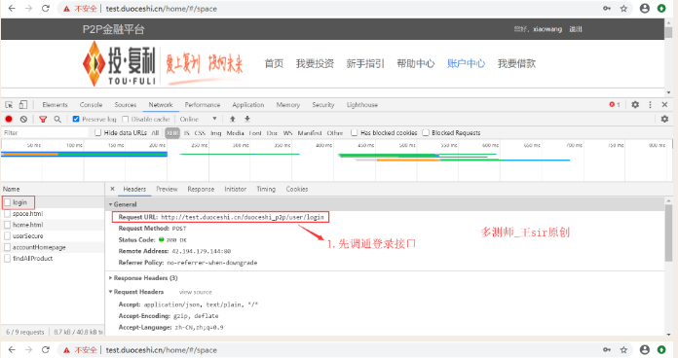Click the not-secure warning icon in upper address bar

pos(66,9)
